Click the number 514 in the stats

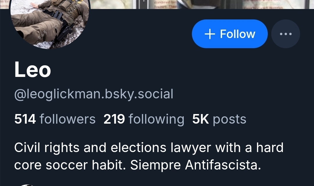coord(25,119)
